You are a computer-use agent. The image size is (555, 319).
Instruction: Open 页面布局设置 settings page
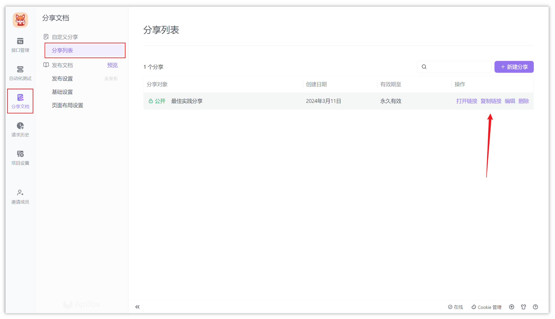point(67,105)
